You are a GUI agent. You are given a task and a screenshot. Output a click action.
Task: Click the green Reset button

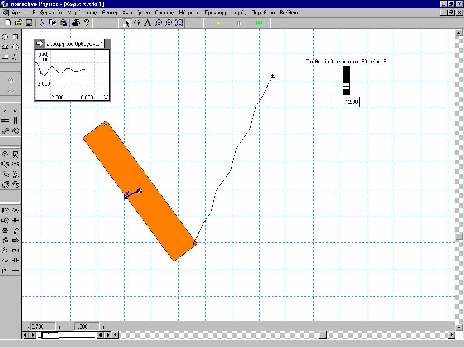click(x=259, y=23)
